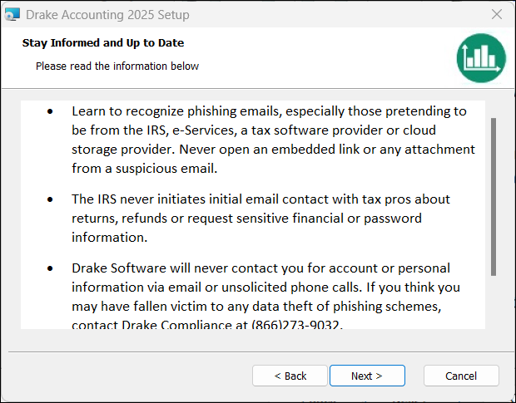
Task: Go back with the < Back button
Action: 290,376
